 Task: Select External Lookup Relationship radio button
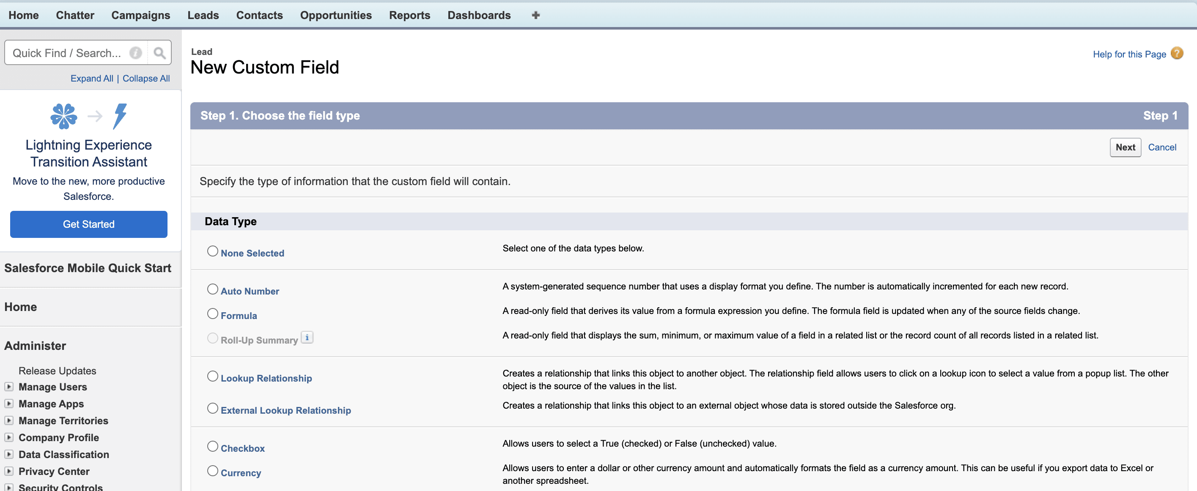point(212,408)
